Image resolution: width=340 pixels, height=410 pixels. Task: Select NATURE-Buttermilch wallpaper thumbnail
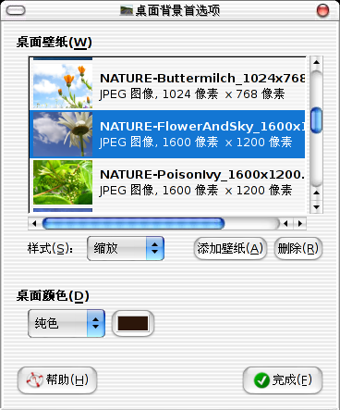[x=63, y=86]
